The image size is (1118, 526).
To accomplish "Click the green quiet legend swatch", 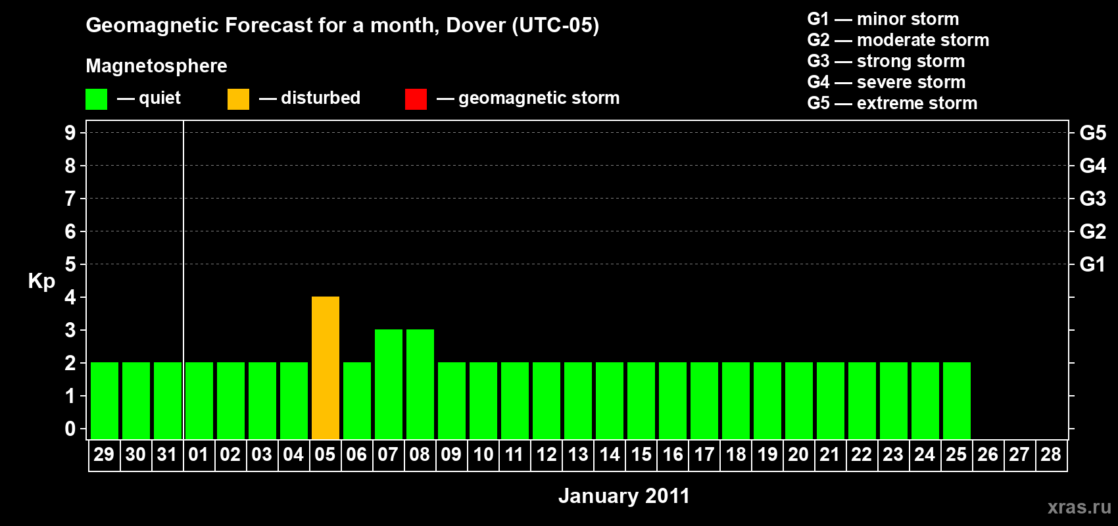I will point(96,99).
